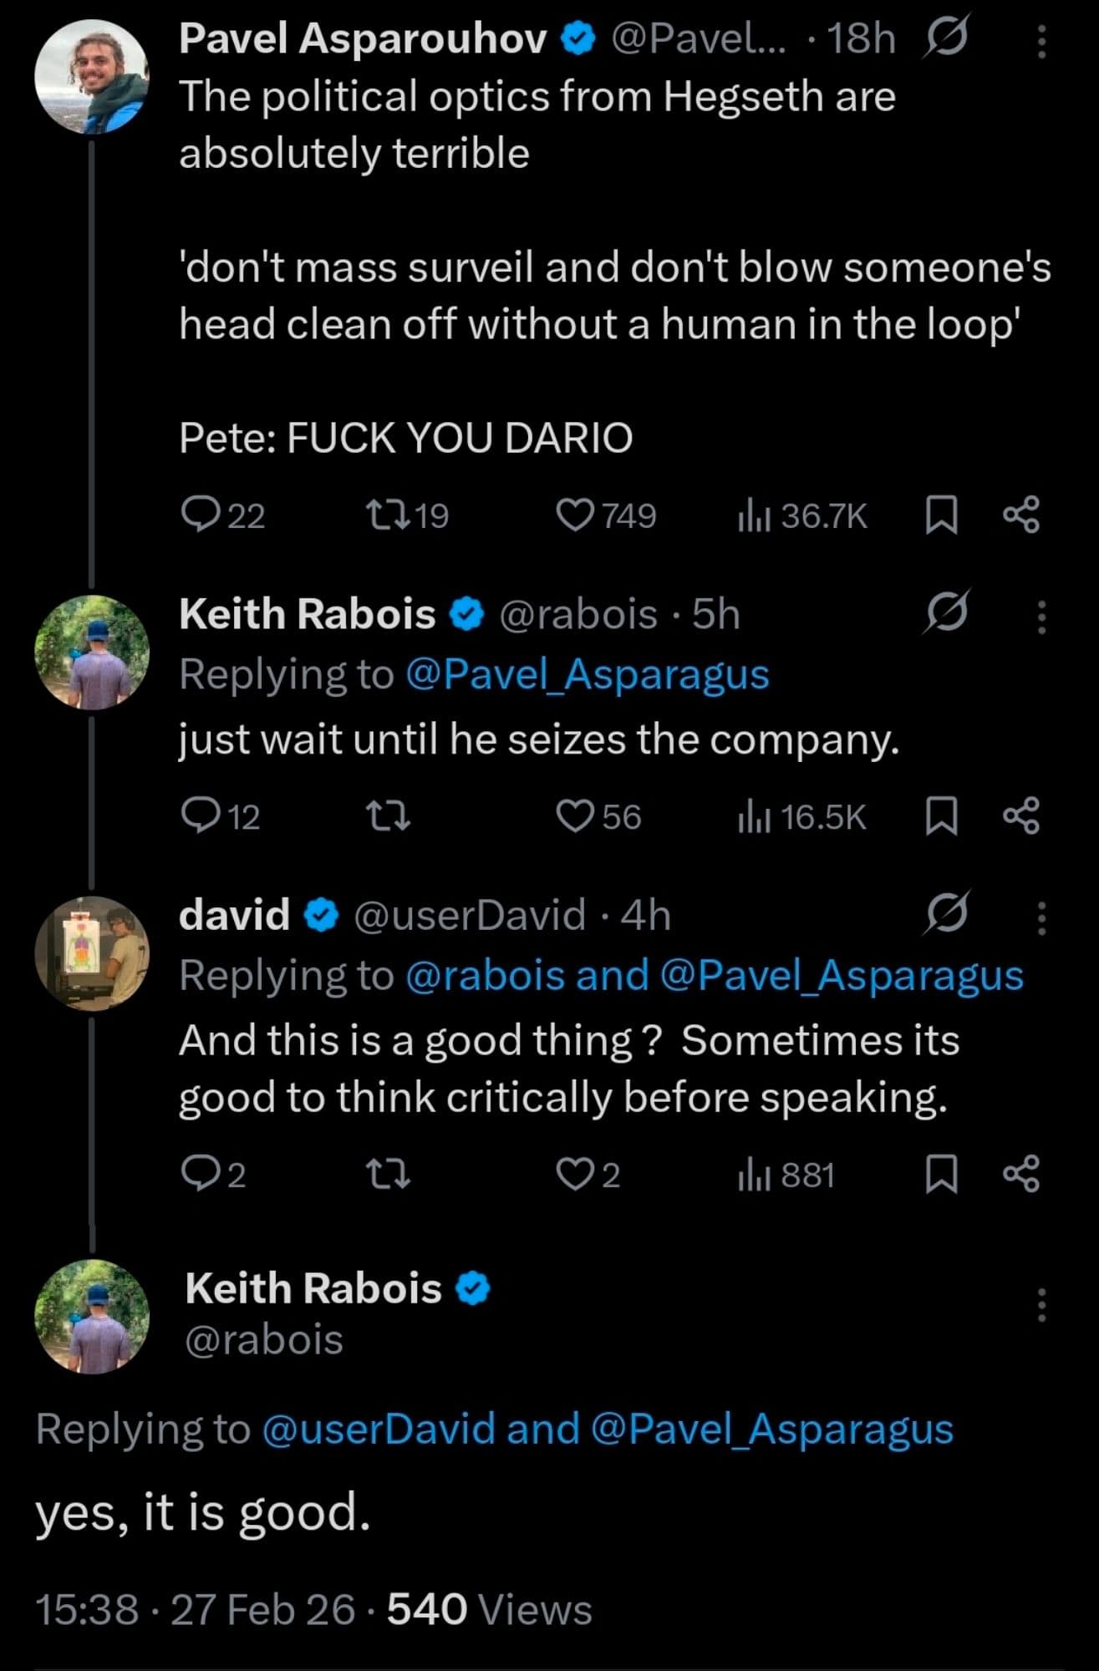
Task: Share Pavel Asparouhov's post
Action: [1021, 515]
